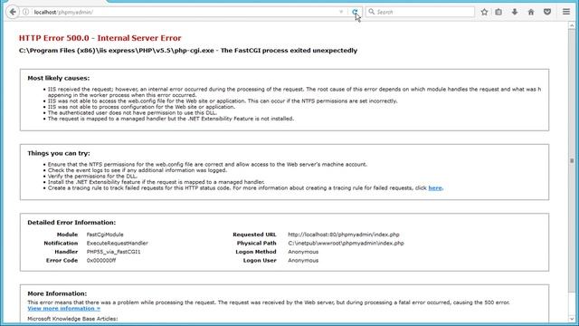Click the localhost/phpmyadmin address field
The width and height of the screenshot is (579, 326).
tap(185, 12)
